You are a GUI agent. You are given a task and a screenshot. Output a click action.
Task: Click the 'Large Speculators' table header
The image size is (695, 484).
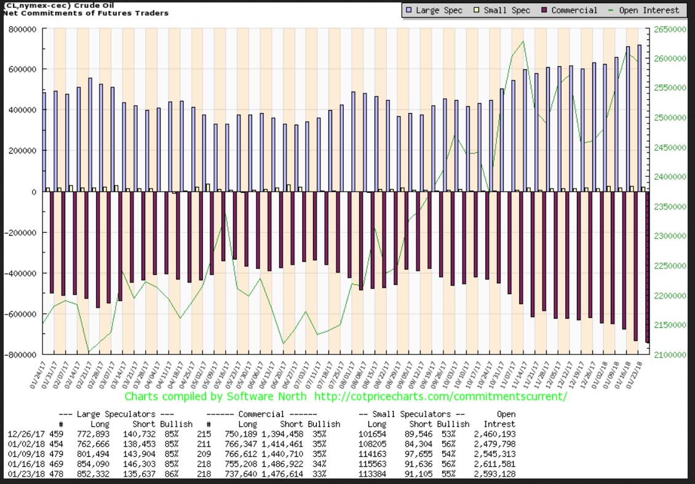point(115,414)
